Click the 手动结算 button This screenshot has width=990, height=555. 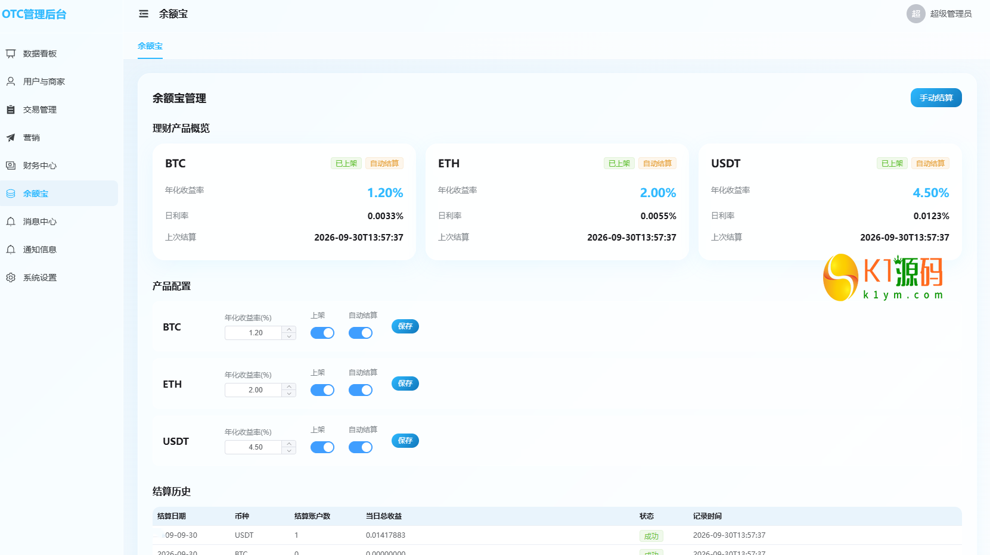point(936,98)
